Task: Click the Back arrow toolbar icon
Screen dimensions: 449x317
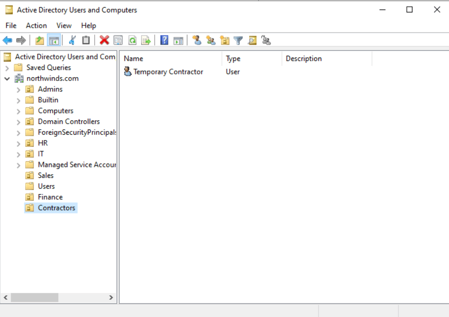Action: pos(7,41)
